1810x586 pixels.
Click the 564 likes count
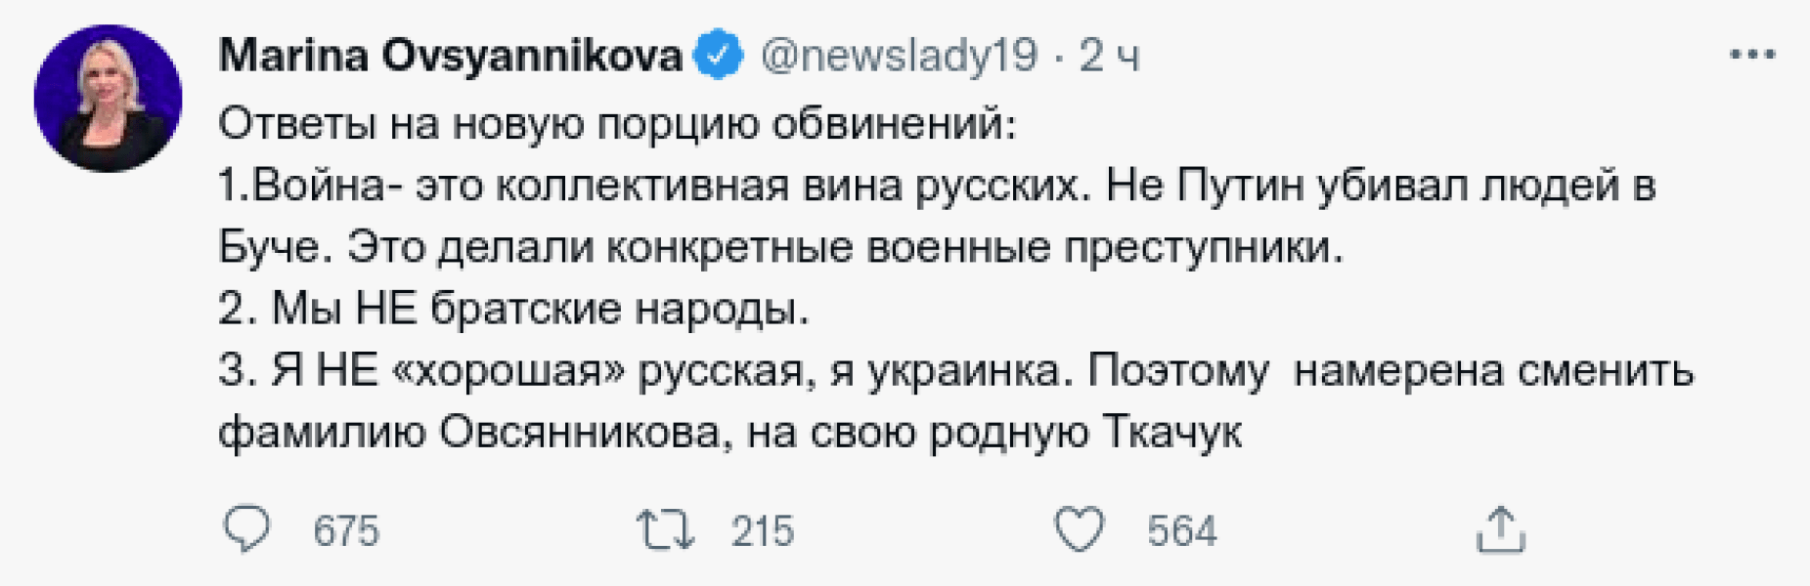click(x=1183, y=532)
